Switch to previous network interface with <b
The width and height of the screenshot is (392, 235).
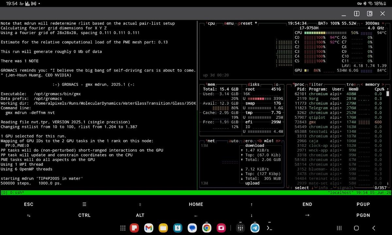click(x=260, y=141)
